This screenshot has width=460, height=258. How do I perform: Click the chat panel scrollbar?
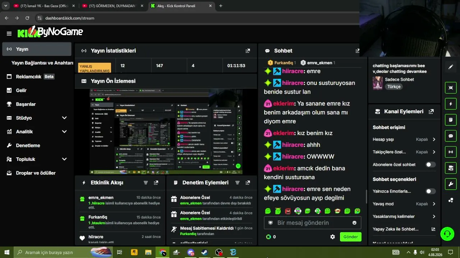(x=366, y=197)
